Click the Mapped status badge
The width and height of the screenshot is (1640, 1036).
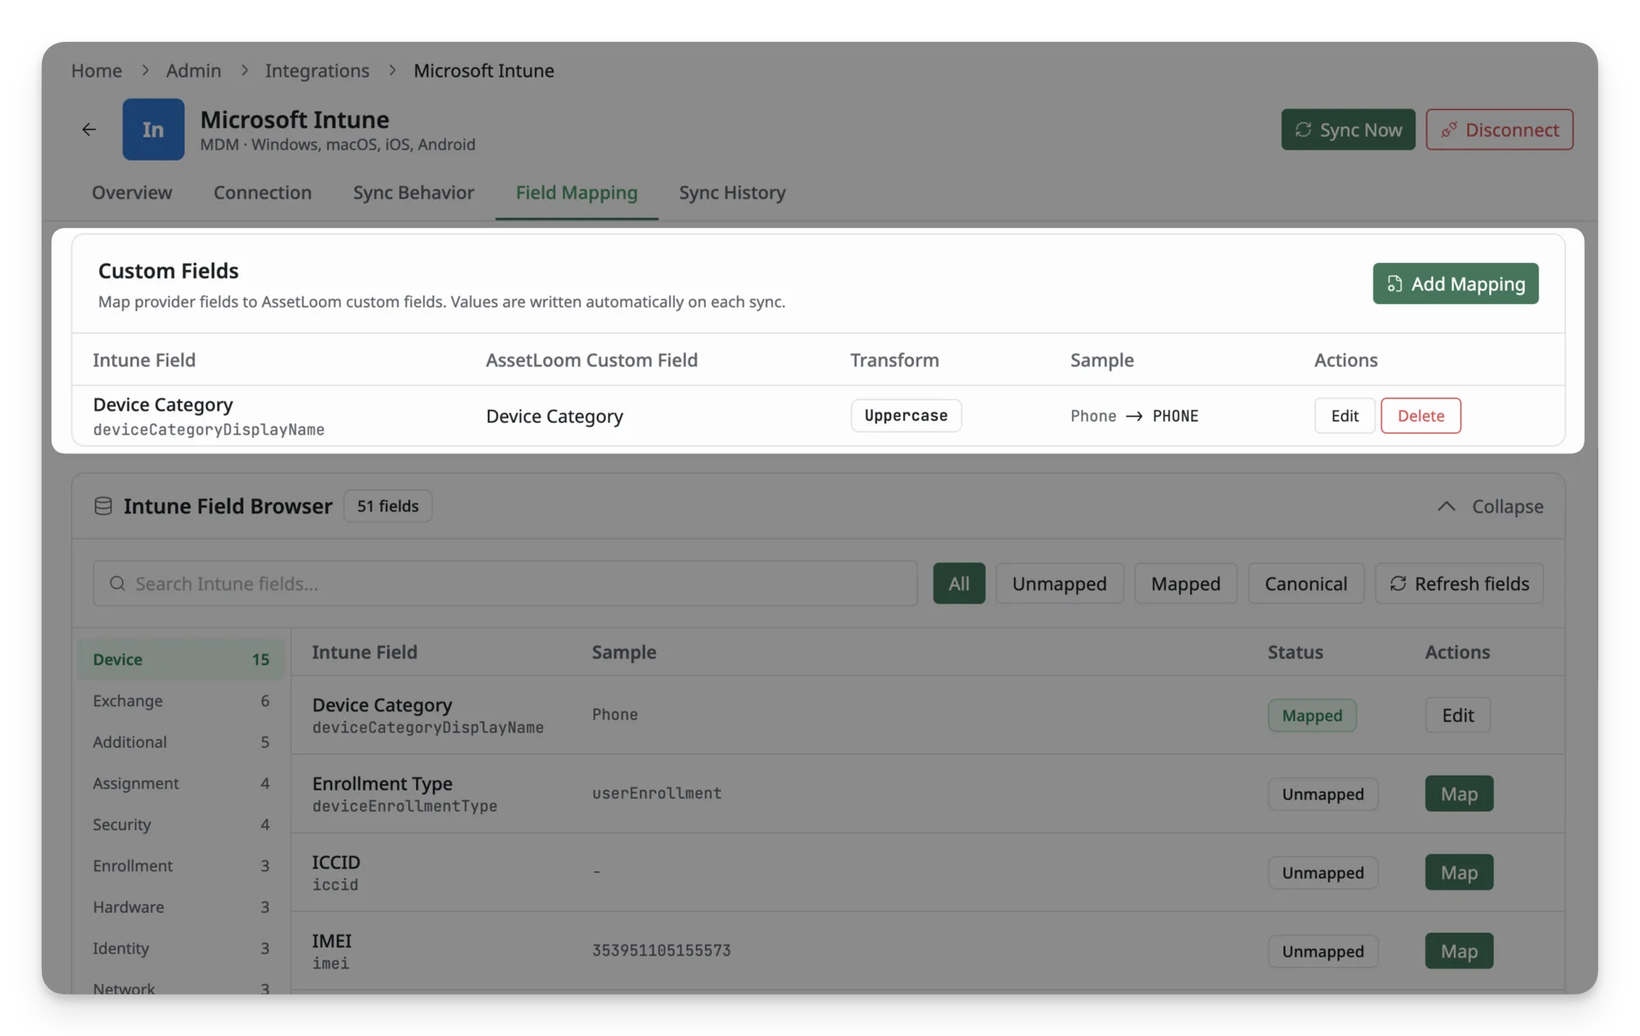click(x=1312, y=716)
